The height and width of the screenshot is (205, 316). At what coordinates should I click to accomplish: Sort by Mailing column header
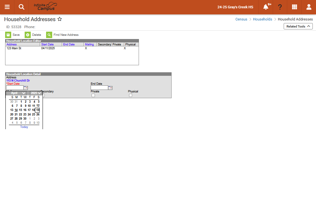[x=89, y=44]
